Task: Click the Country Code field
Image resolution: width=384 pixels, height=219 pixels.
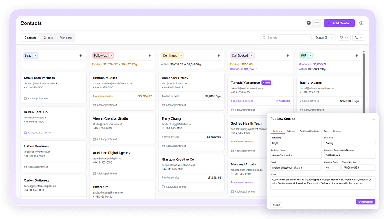Action: (332, 167)
